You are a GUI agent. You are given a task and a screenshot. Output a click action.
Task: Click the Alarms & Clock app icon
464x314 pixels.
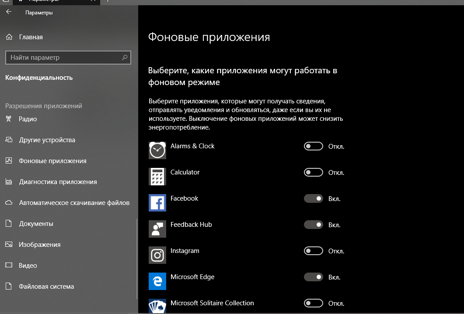point(157,150)
